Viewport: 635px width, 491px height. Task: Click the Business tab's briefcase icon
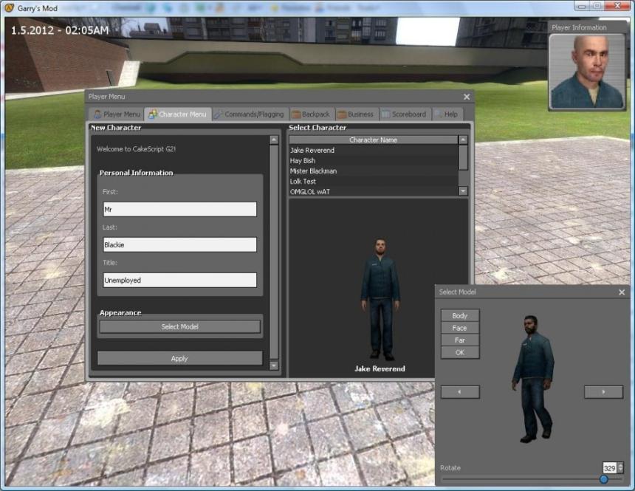[342, 114]
